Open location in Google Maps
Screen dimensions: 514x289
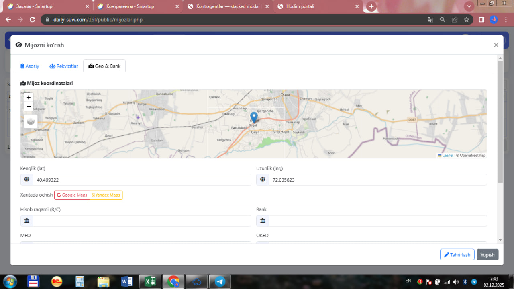pyautogui.click(x=72, y=195)
